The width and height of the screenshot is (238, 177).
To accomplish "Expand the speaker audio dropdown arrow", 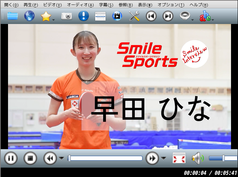I will click(x=192, y=20).
